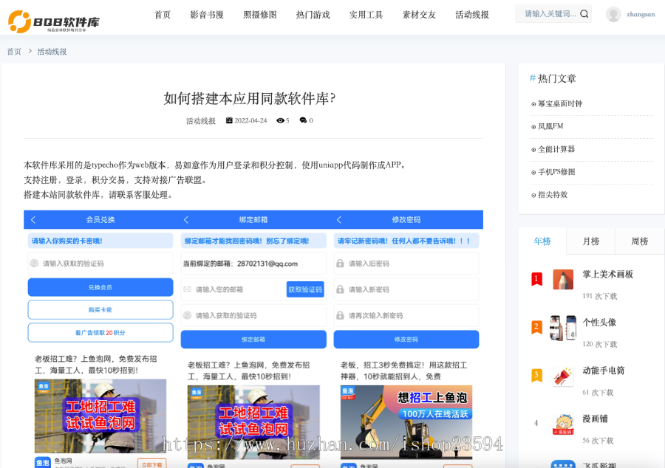Click envelope icon in 请输入您的邮箱 field
The height and width of the screenshot is (468, 665).
187,289
